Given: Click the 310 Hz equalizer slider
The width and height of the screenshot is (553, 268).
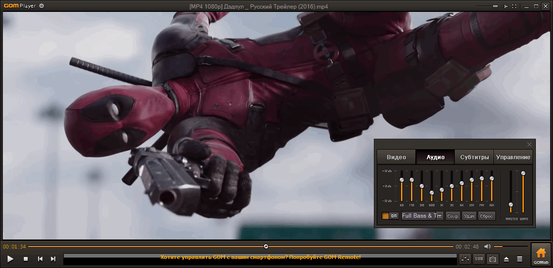Looking at the screenshot, I should [x=422, y=186].
